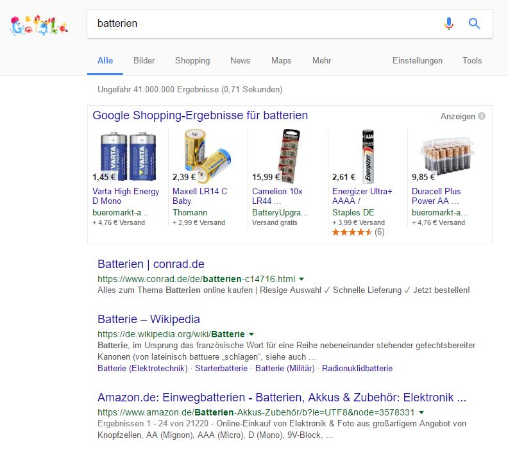Click the 9,85 € price label
This screenshot has width=508, height=452.
point(423,177)
